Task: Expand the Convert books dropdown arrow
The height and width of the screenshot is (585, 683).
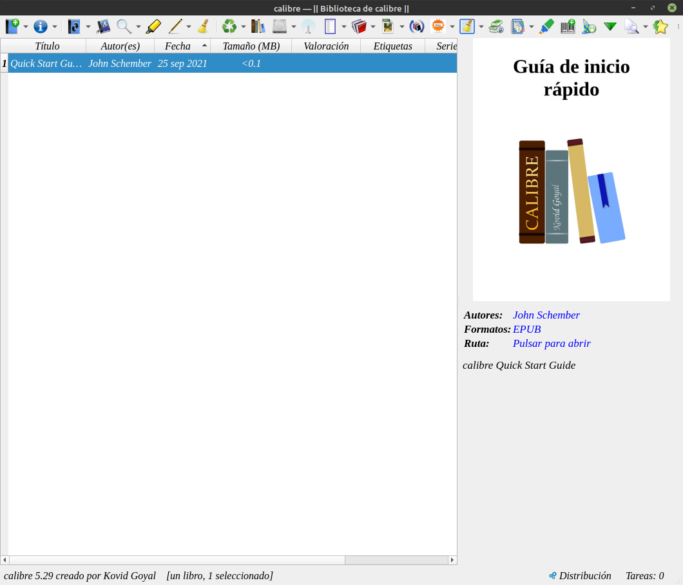Action: [x=88, y=27]
